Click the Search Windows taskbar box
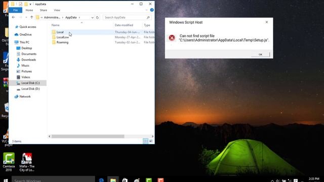 pos(53,179)
